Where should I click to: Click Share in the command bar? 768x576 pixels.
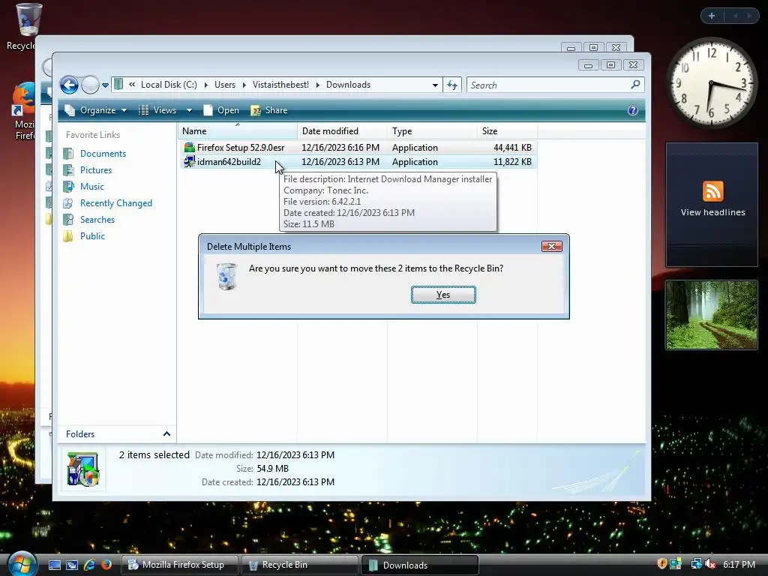coord(269,110)
